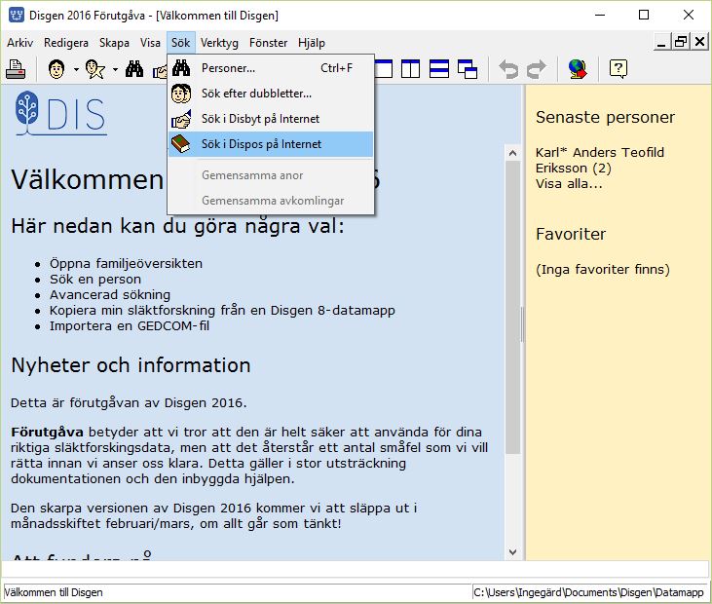Click the vertical scrollbar thumb
This screenshot has height=604, width=712.
(512, 308)
